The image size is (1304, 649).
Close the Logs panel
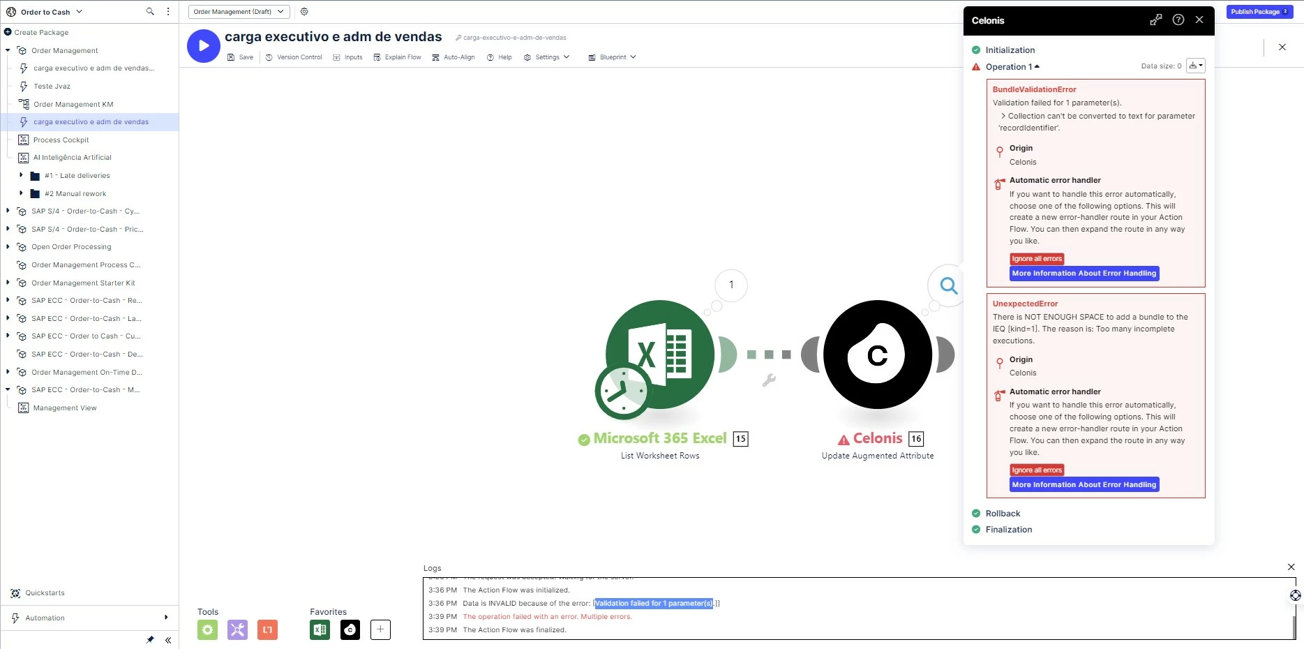1291,567
